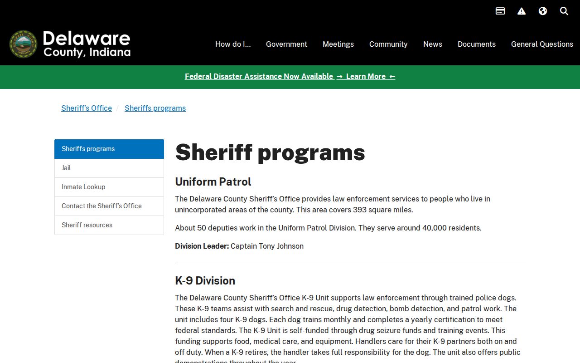
Task: Open the Government menu
Action: pyautogui.click(x=286, y=44)
